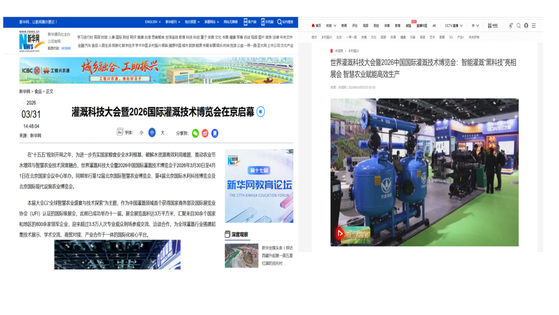Viewport: 559px width, 315px height.
Task: Open 4K on CCTV nav
Action: tap(434, 26)
